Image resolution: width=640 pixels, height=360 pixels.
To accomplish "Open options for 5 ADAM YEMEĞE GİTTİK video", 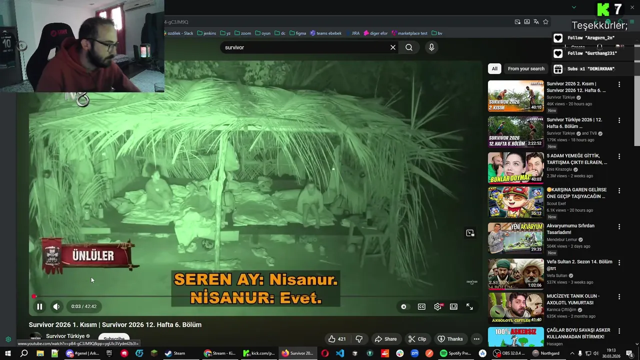I will pos(619,156).
